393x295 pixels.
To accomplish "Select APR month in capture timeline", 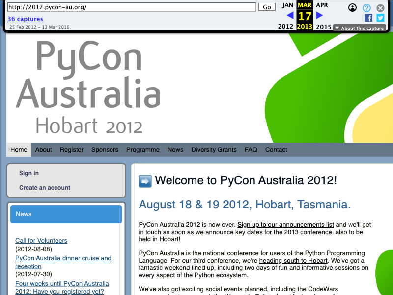I will [x=322, y=5].
